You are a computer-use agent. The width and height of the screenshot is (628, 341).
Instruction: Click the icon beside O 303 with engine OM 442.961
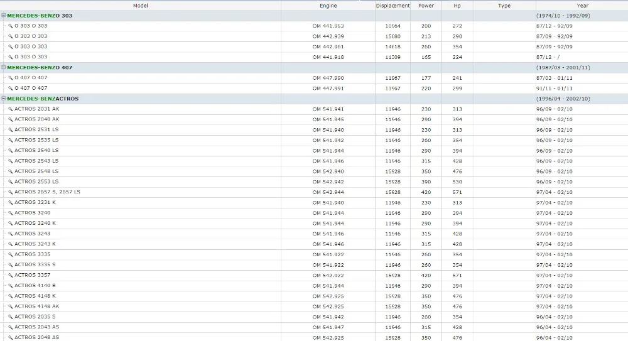click(x=11, y=46)
